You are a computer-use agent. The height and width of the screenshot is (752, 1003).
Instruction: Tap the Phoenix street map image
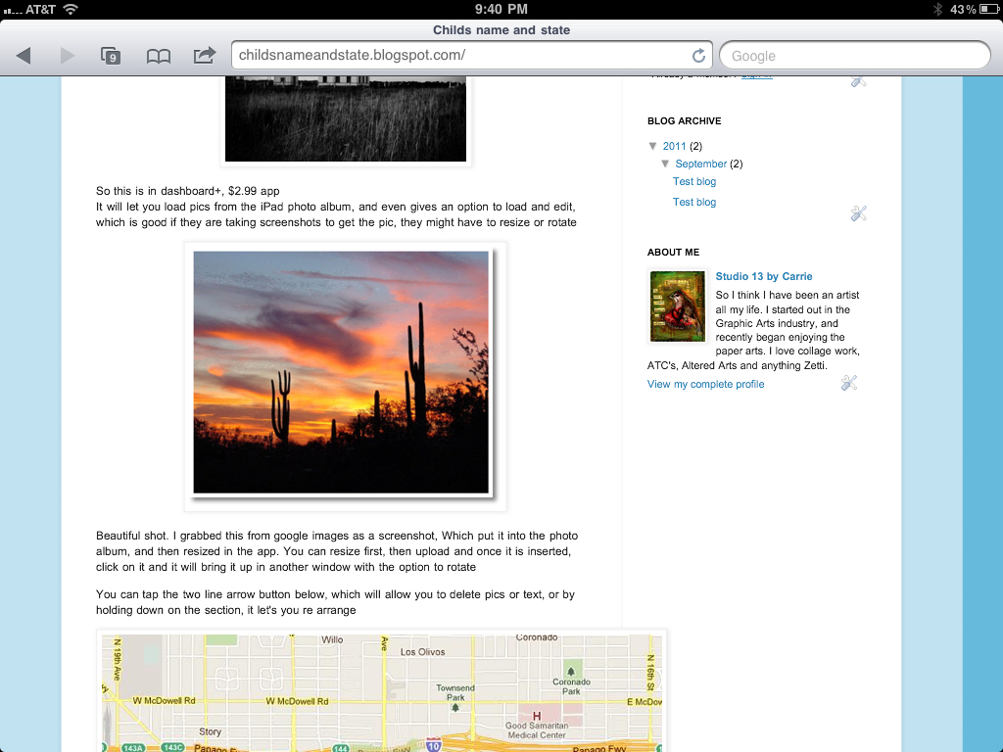click(382, 693)
